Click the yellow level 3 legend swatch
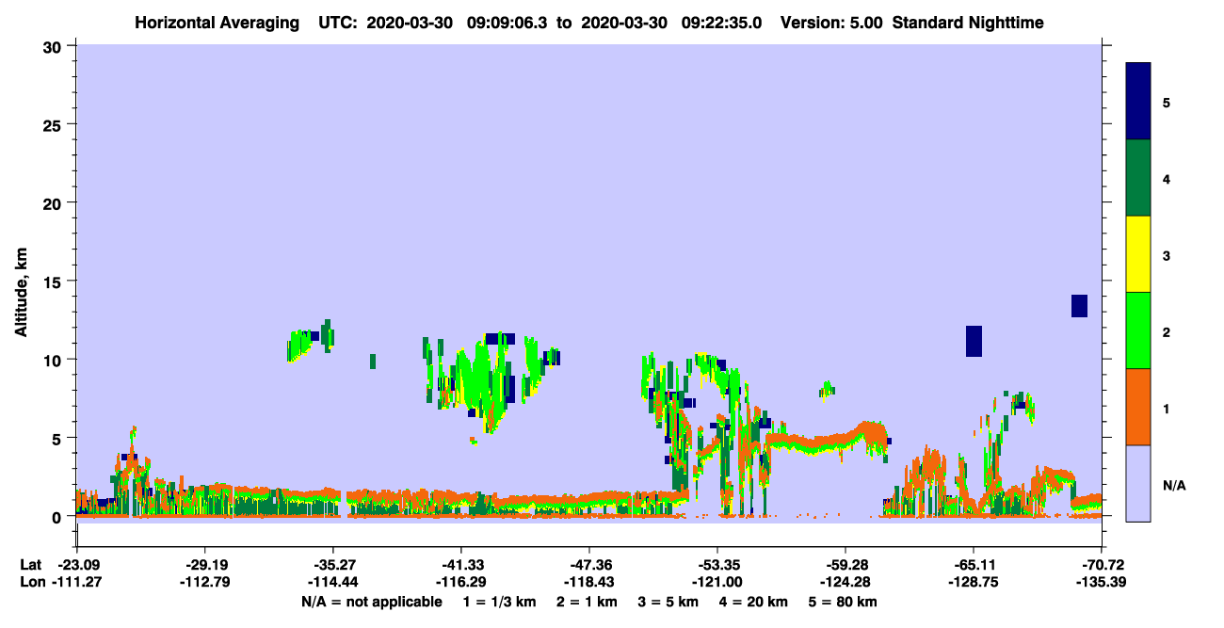1224x628 pixels. tap(1138, 254)
